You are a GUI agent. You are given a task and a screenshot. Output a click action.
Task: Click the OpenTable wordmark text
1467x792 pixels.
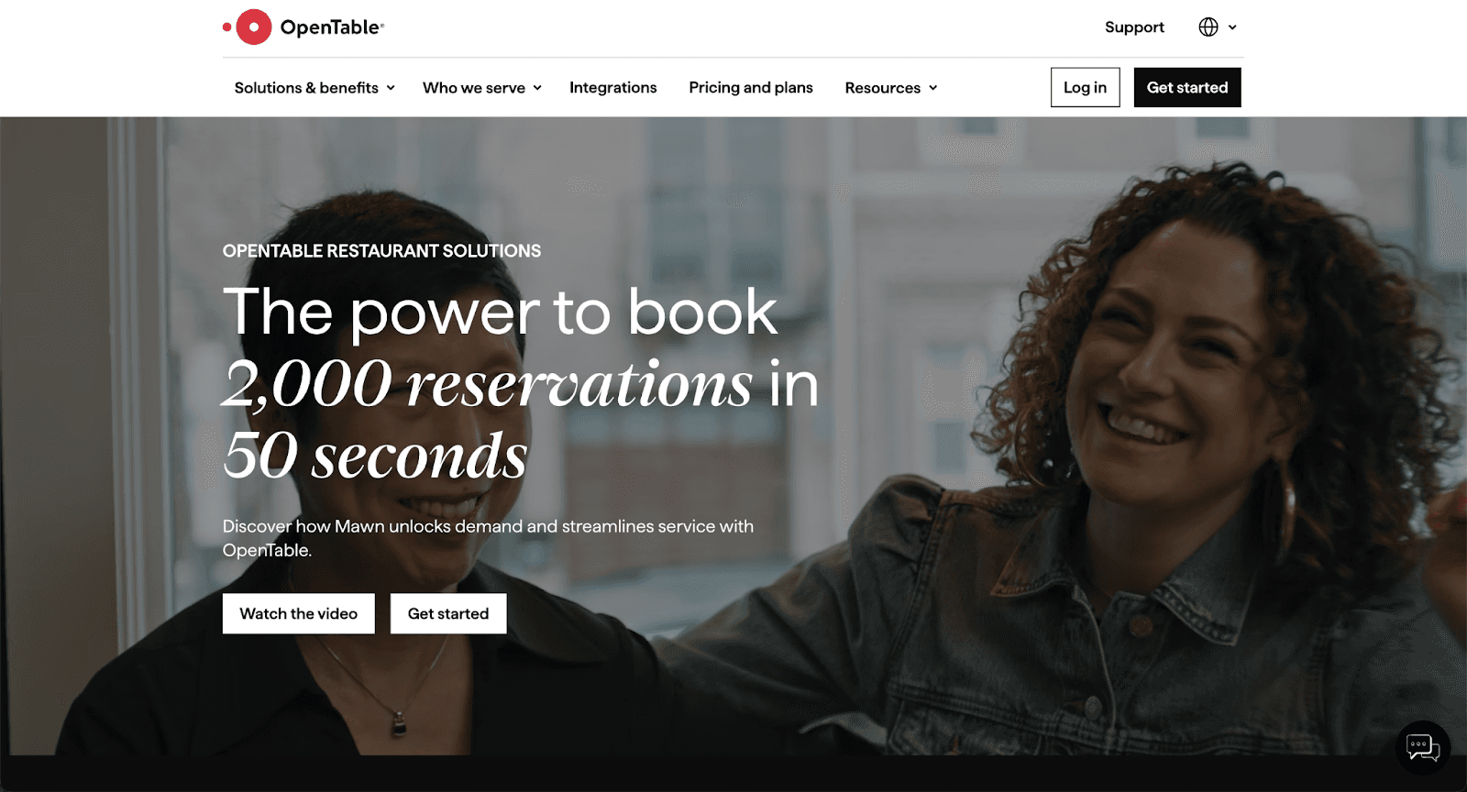click(x=332, y=27)
